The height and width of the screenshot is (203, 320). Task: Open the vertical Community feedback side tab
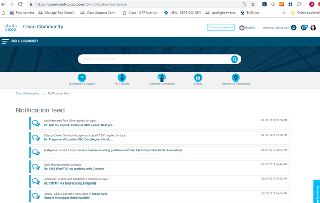[317, 192]
